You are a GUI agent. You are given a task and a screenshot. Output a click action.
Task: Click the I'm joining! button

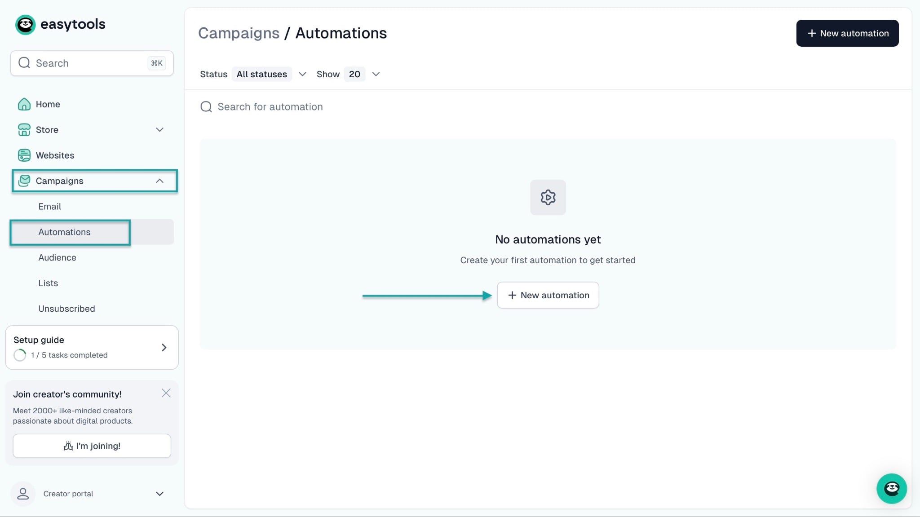tap(92, 446)
